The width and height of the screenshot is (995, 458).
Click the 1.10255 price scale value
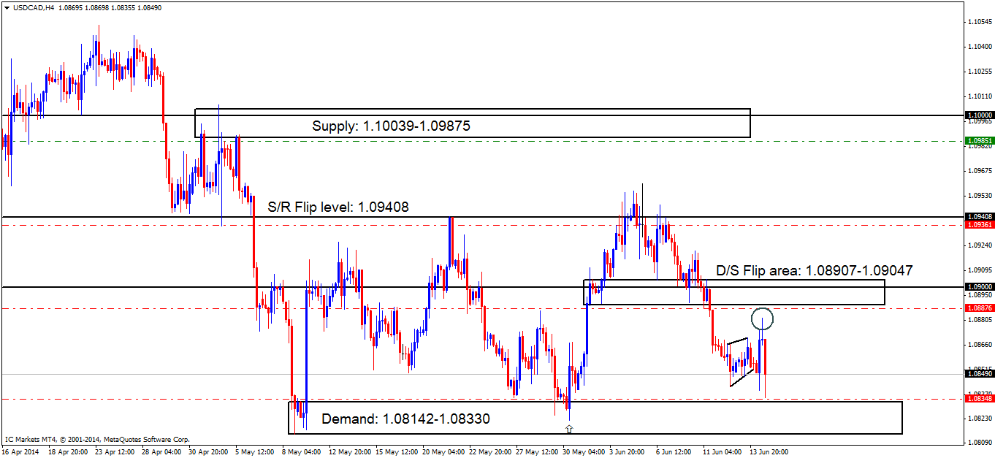coord(979,72)
